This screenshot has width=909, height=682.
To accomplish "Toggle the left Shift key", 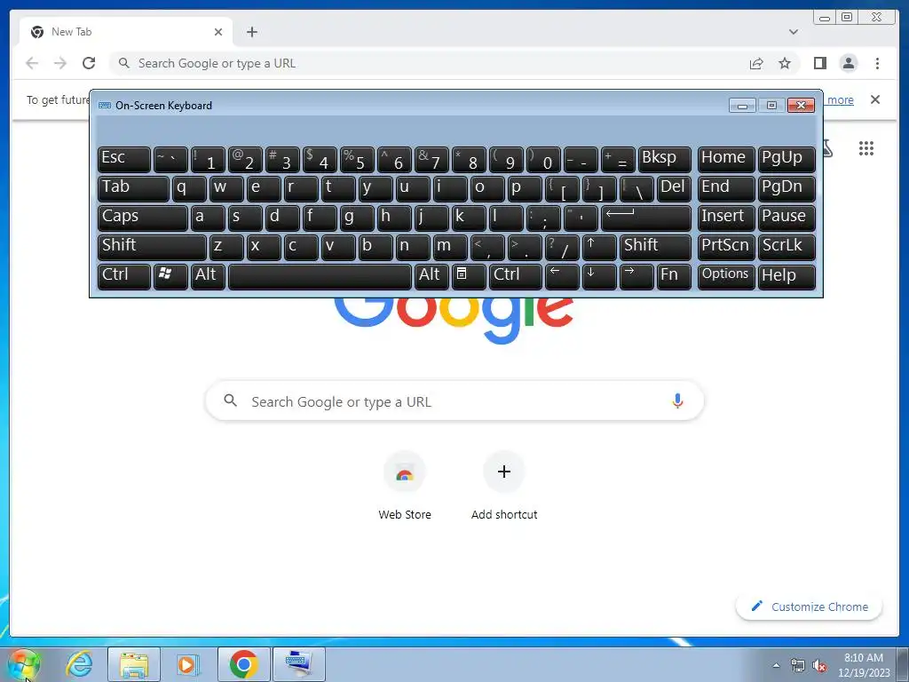I will pyautogui.click(x=152, y=247).
